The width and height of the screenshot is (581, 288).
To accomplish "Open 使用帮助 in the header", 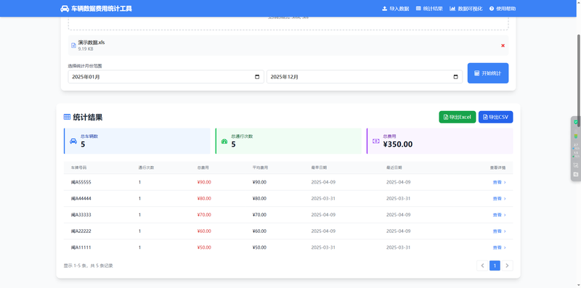I will [x=503, y=9].
